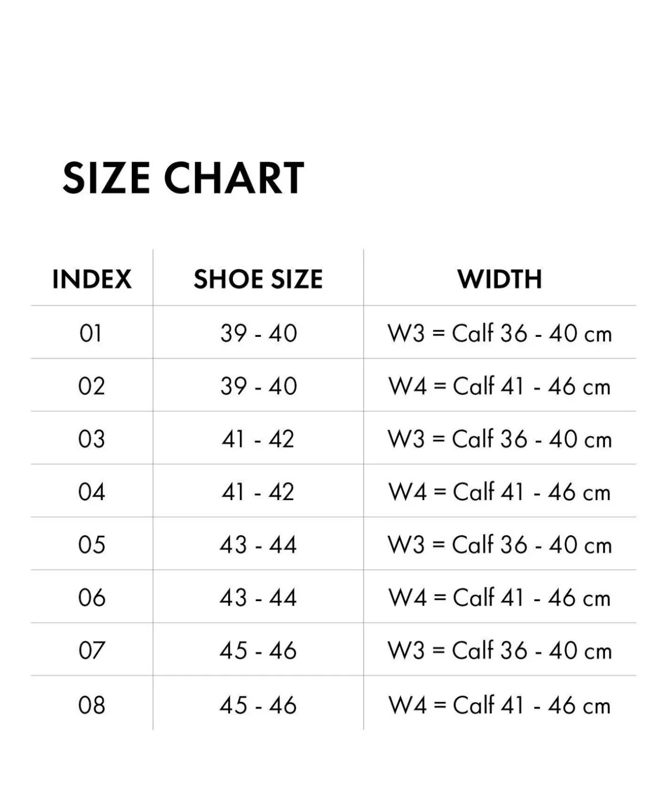The image size is (667, 800).
Task: Click W3 calf width in row 07
Action: tap(500, 650)
